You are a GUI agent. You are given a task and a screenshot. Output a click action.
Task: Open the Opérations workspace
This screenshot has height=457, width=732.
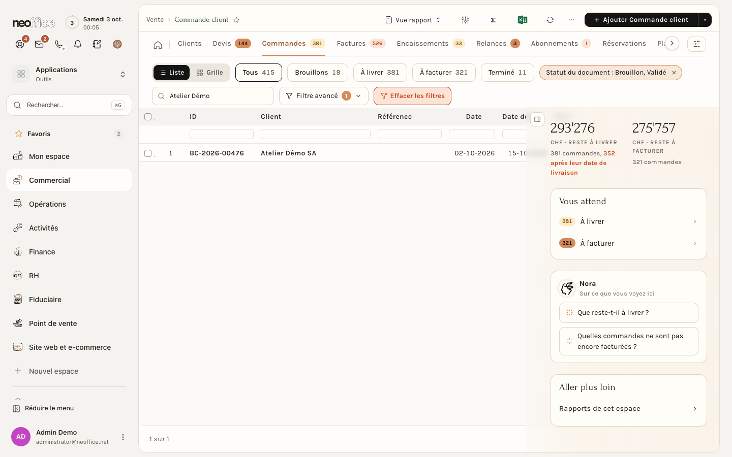pyautogui.click(x=69, y=204)
